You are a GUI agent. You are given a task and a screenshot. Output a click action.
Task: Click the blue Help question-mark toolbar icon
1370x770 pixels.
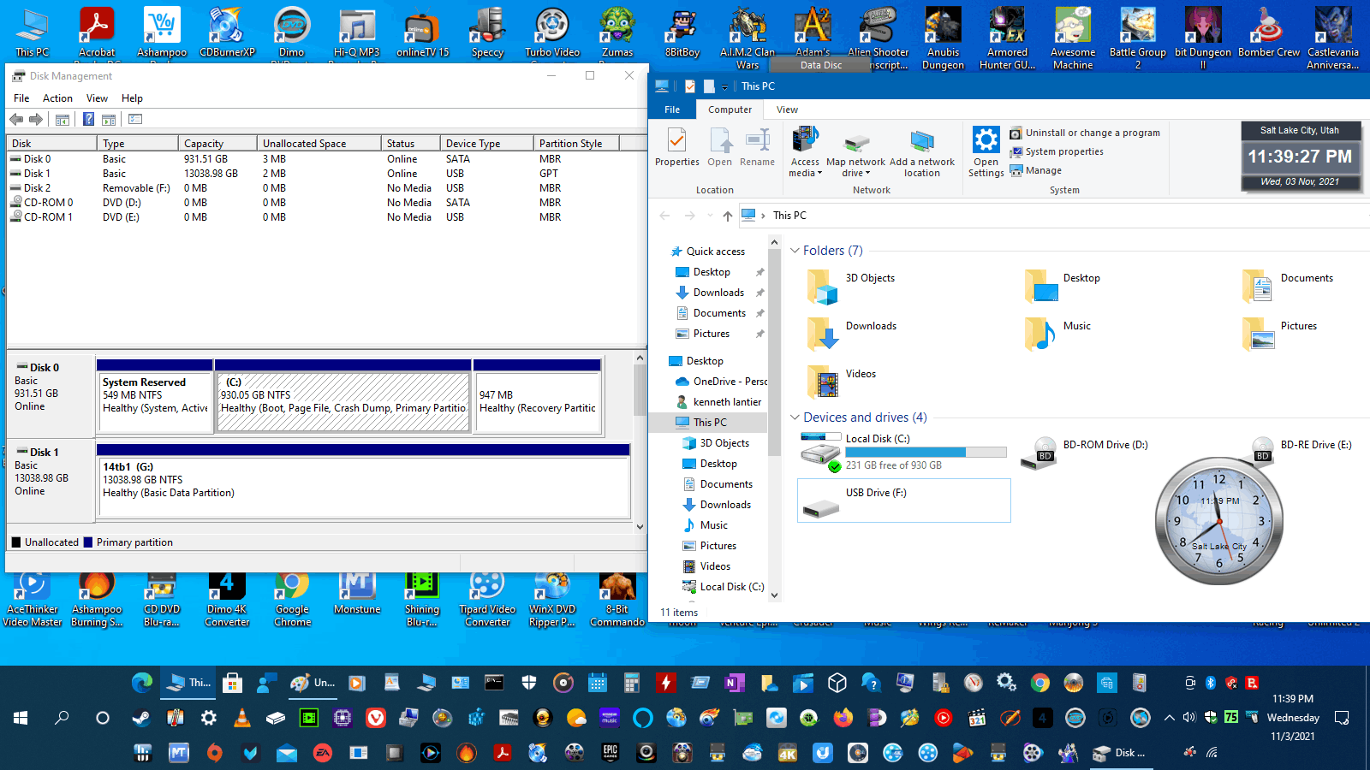coord(88,120)
